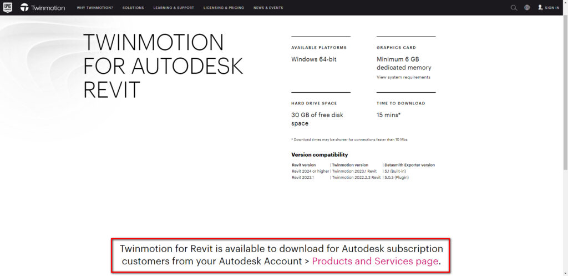
Task: Click the "Revit 2024 or higher" cell
Action: [x=311, y=171]
